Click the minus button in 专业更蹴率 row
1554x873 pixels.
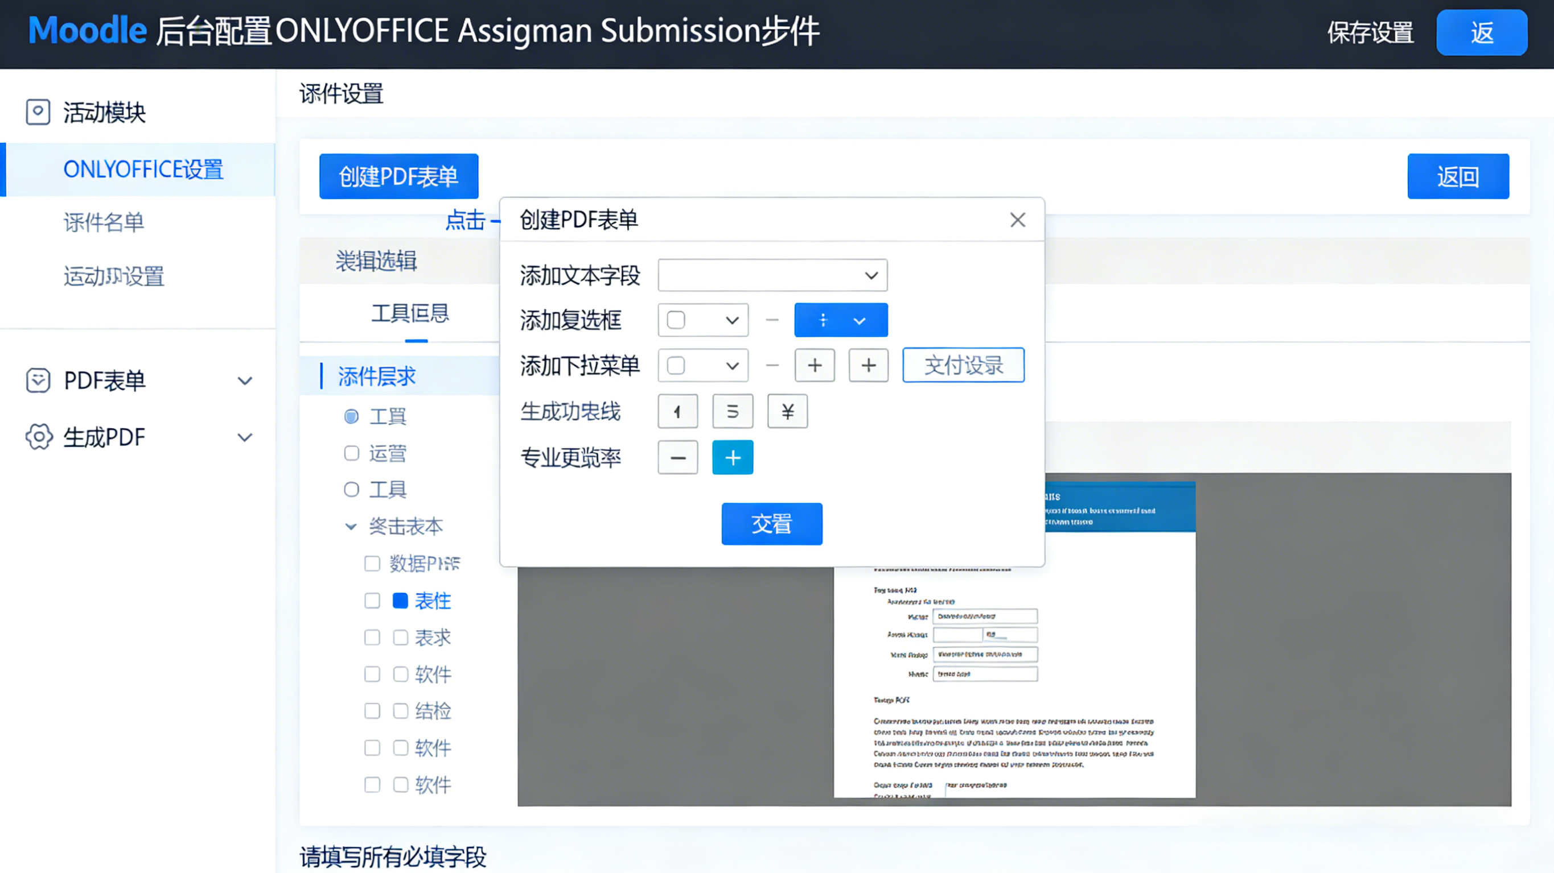pyautogui.click(x=677, y=458)
